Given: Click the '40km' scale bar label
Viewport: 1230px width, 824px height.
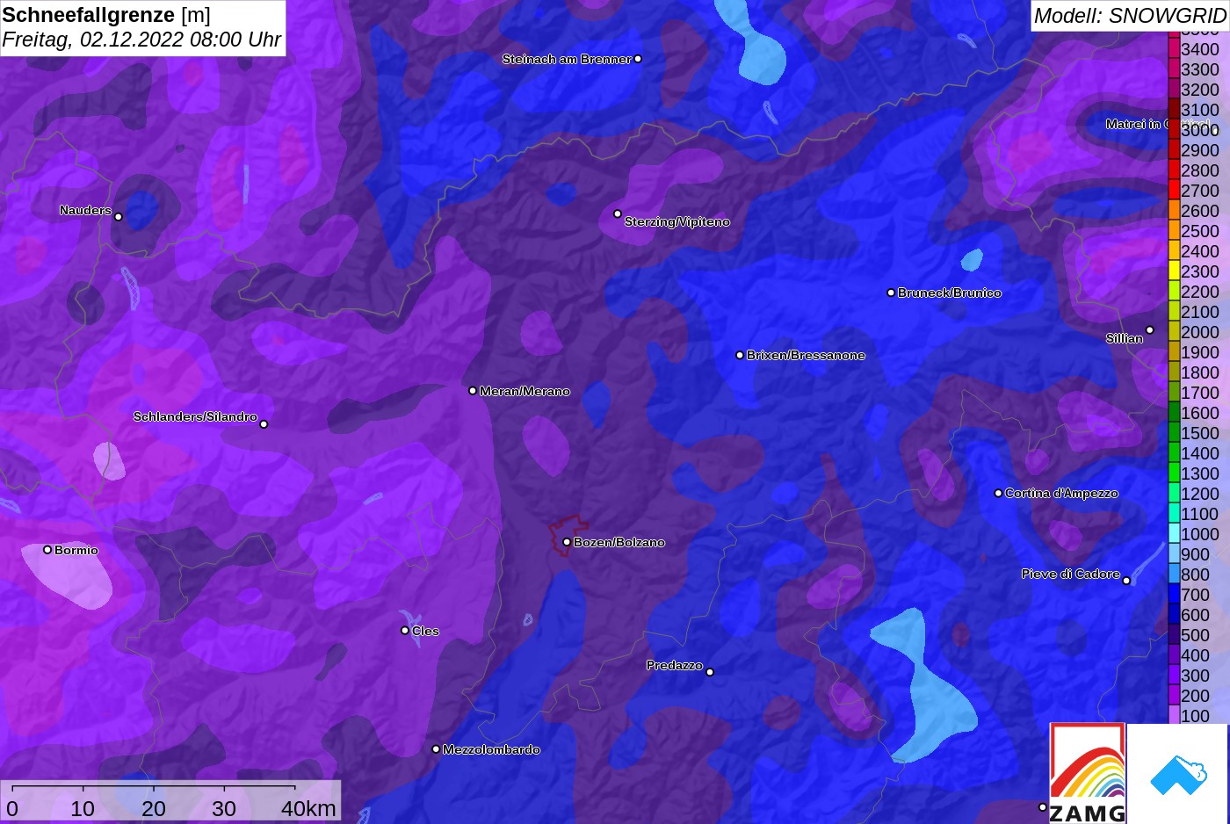Looking at the screenshot, I should [308, 809].
